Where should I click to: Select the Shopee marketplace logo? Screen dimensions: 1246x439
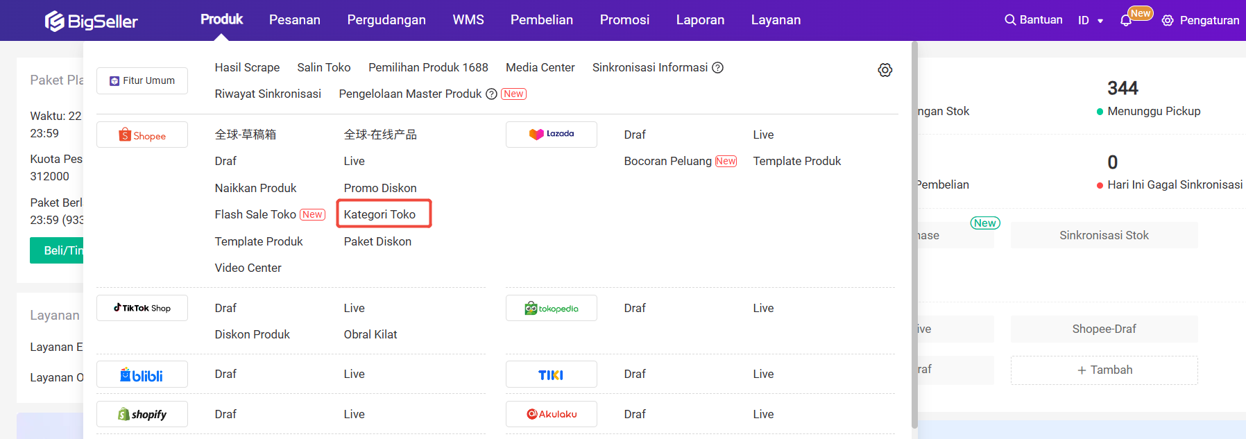click(x=142, y=135)
